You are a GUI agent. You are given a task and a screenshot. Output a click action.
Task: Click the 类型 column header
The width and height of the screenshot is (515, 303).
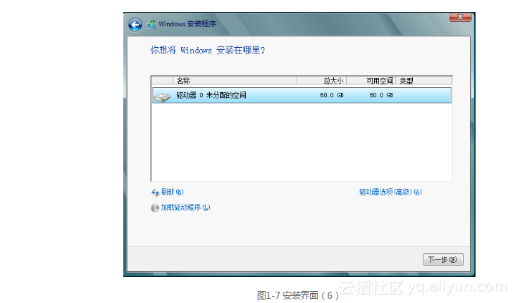[423, 81]
